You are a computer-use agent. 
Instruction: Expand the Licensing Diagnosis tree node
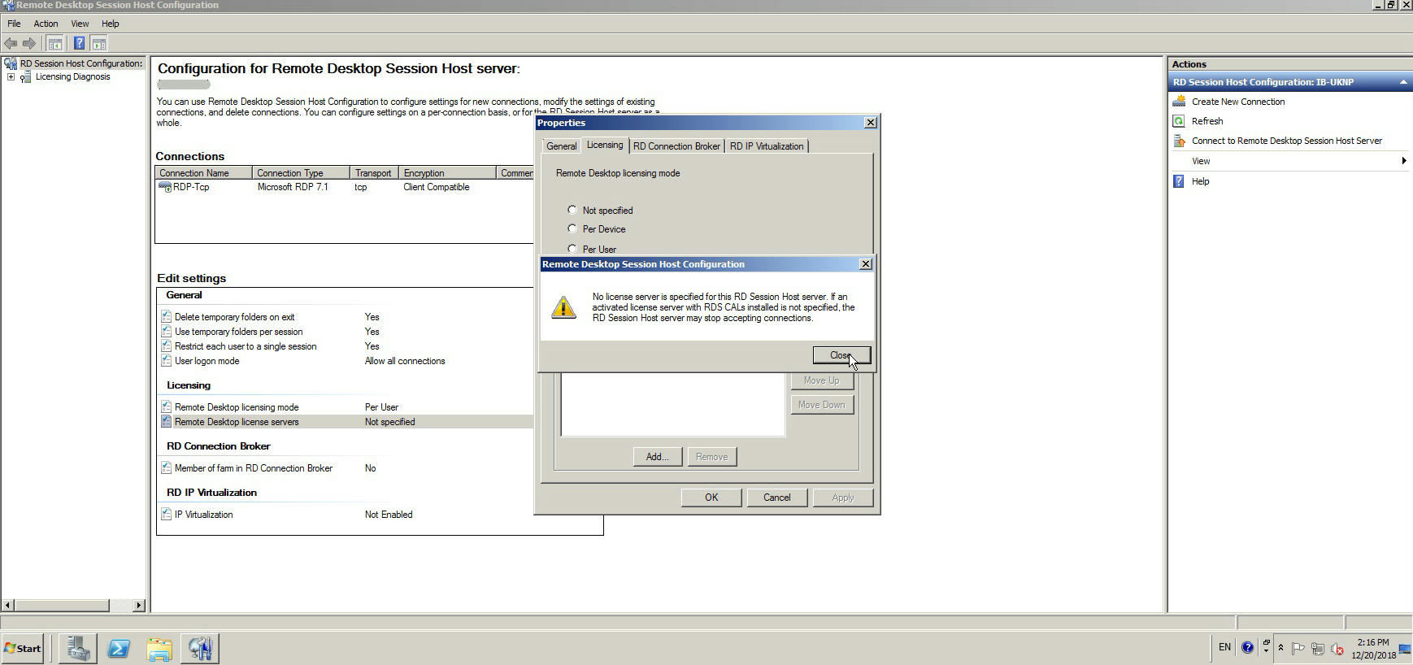click(x=11, y=77)
